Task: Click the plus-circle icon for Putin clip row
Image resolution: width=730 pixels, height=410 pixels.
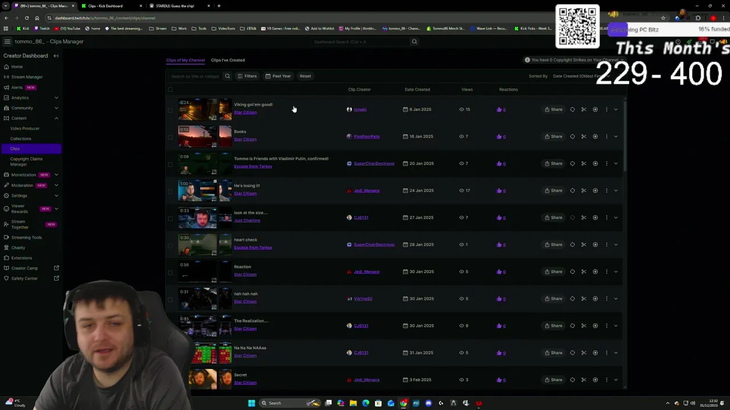Action: pyautogui.click(x=595, y=163)
